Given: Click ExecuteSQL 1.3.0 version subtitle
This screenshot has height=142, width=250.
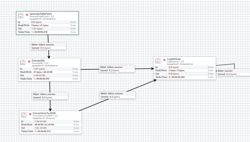Looking at the screenshot, I should tap(40, 63).
